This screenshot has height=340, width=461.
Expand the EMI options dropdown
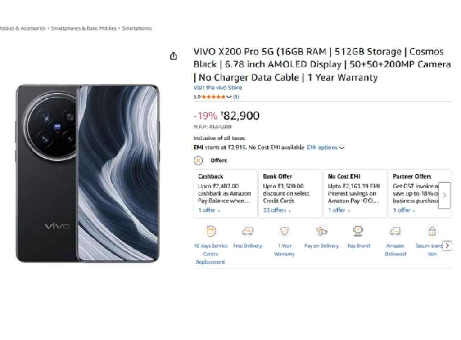coord(325,148)
